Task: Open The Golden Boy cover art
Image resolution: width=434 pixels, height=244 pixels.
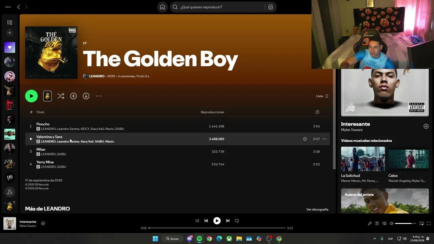Action: pos(51,53)
